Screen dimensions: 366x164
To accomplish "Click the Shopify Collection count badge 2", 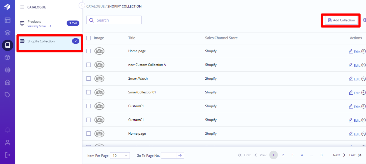I will click(76, 41).
